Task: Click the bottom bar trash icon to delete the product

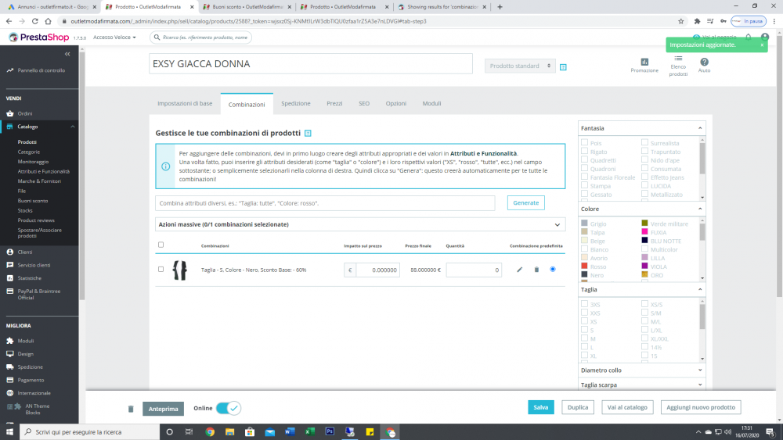Action: tap(131, 409)
